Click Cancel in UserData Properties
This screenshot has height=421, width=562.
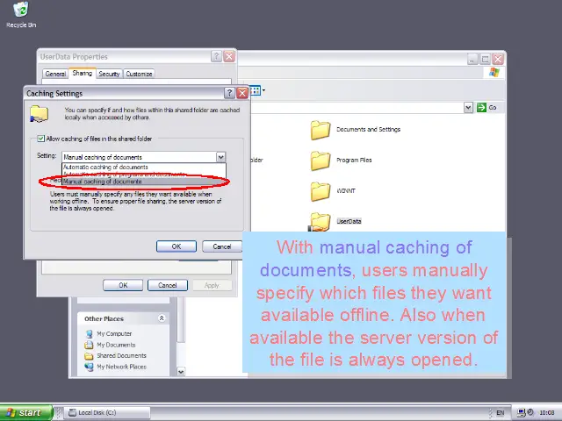click(x=168, y=285)
